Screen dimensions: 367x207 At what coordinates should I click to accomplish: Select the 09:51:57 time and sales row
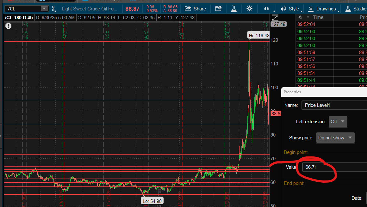click(x=332, y=59)
